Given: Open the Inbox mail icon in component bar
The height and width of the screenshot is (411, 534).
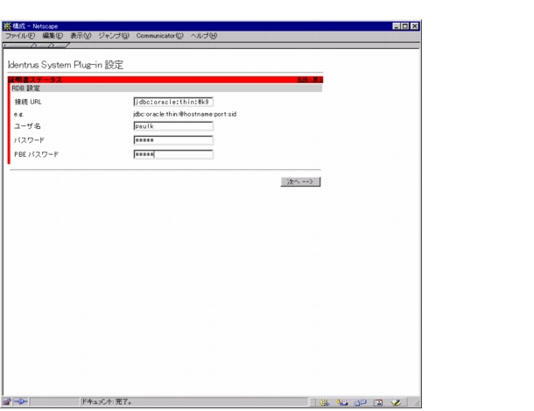Looking at the screenshot, I should tap(342, 402).
